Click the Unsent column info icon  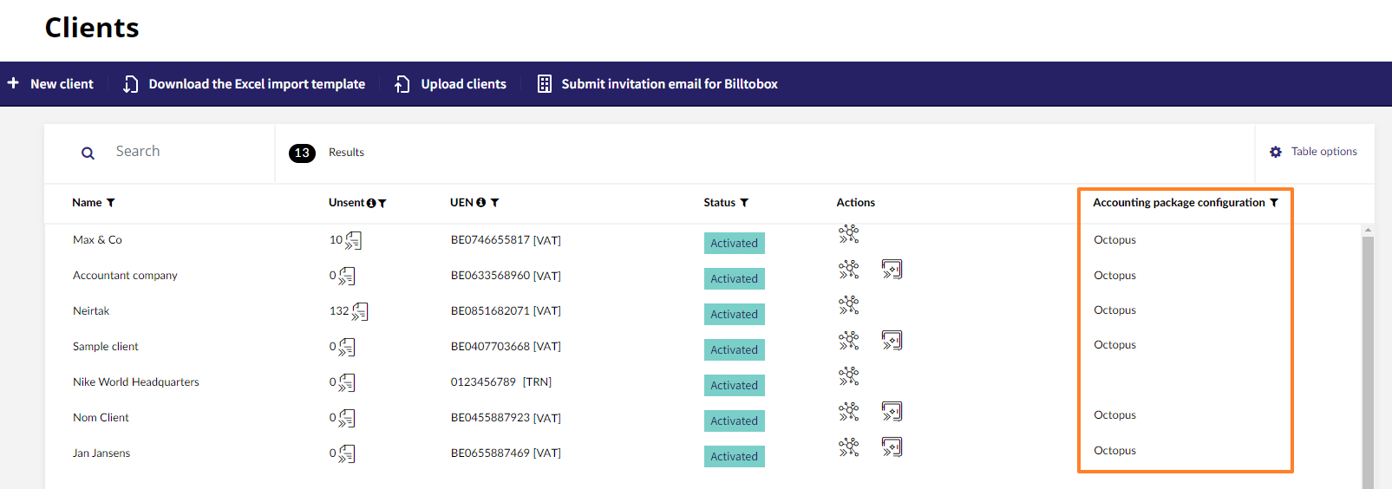coord(371,203)
